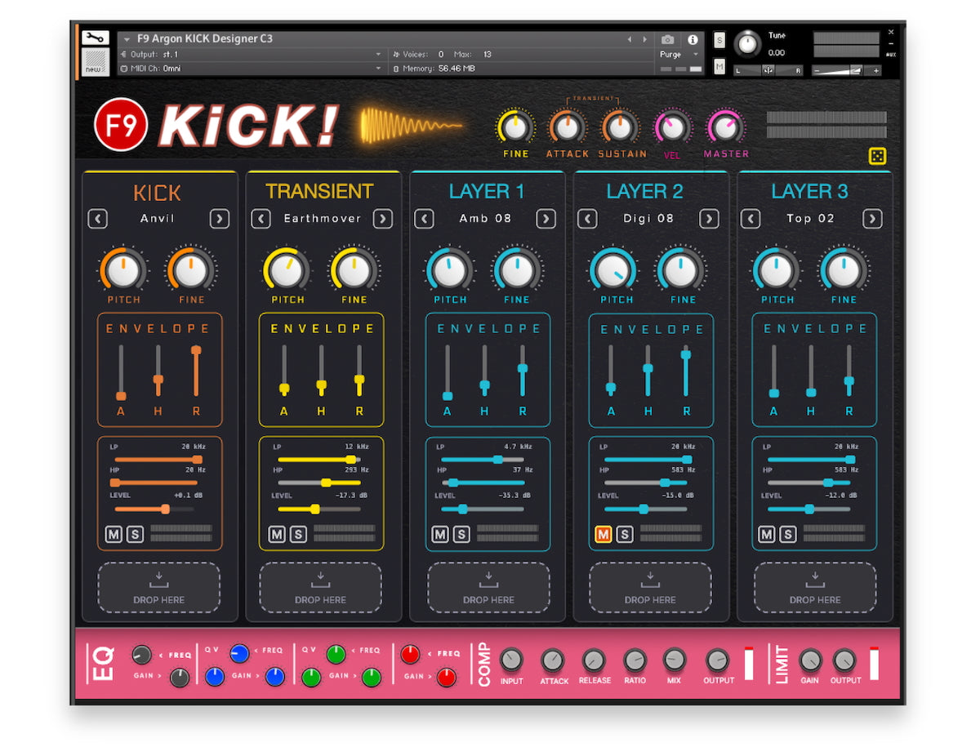Select next KICK sample after Anvil
Image resolution: width=980 pixels, height=756 pixels.
[x=219, y=219]
